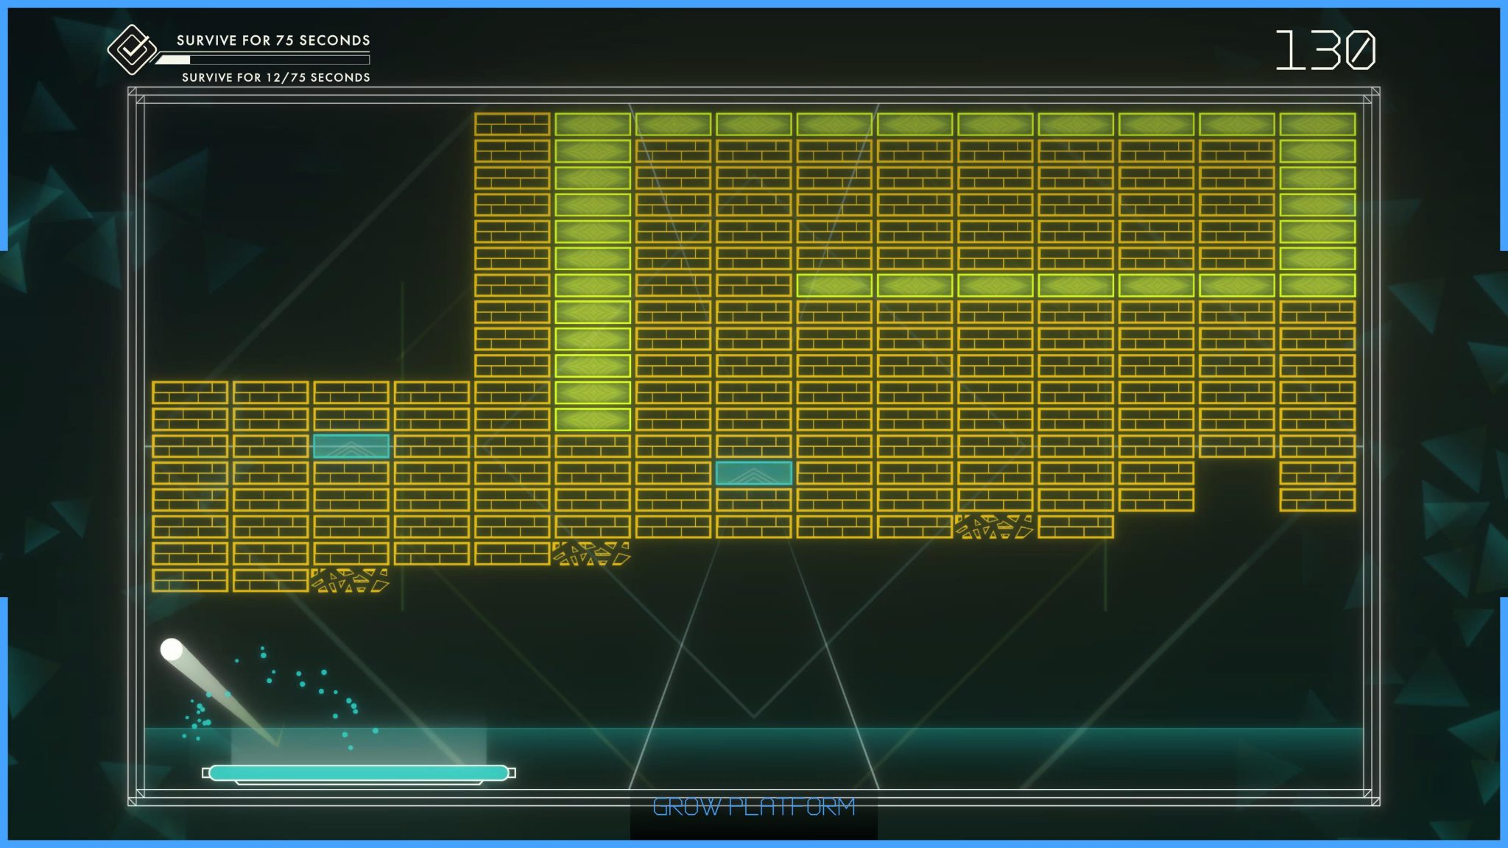Image resolution: width=1508 pixels, height=848 pixels.
Task: Click the bottom brick of vertical green column
Action: (592, 420)
